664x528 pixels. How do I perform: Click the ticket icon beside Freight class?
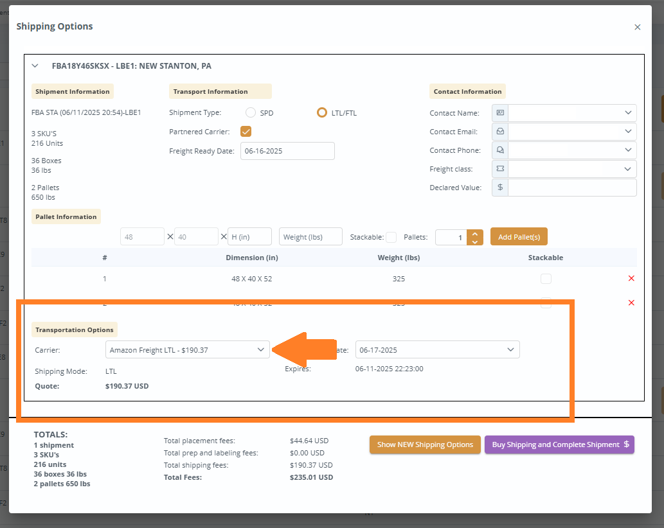coord(499,168)
